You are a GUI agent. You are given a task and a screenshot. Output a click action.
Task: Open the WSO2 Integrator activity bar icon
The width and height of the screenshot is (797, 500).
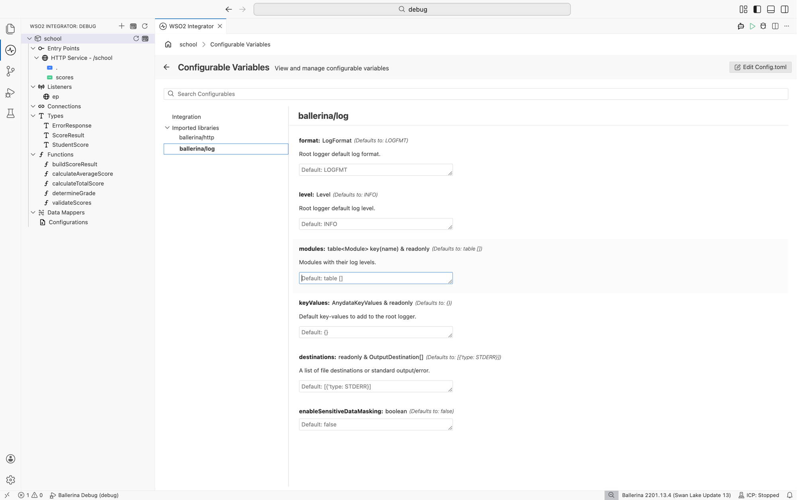click(x=10, y=50)
